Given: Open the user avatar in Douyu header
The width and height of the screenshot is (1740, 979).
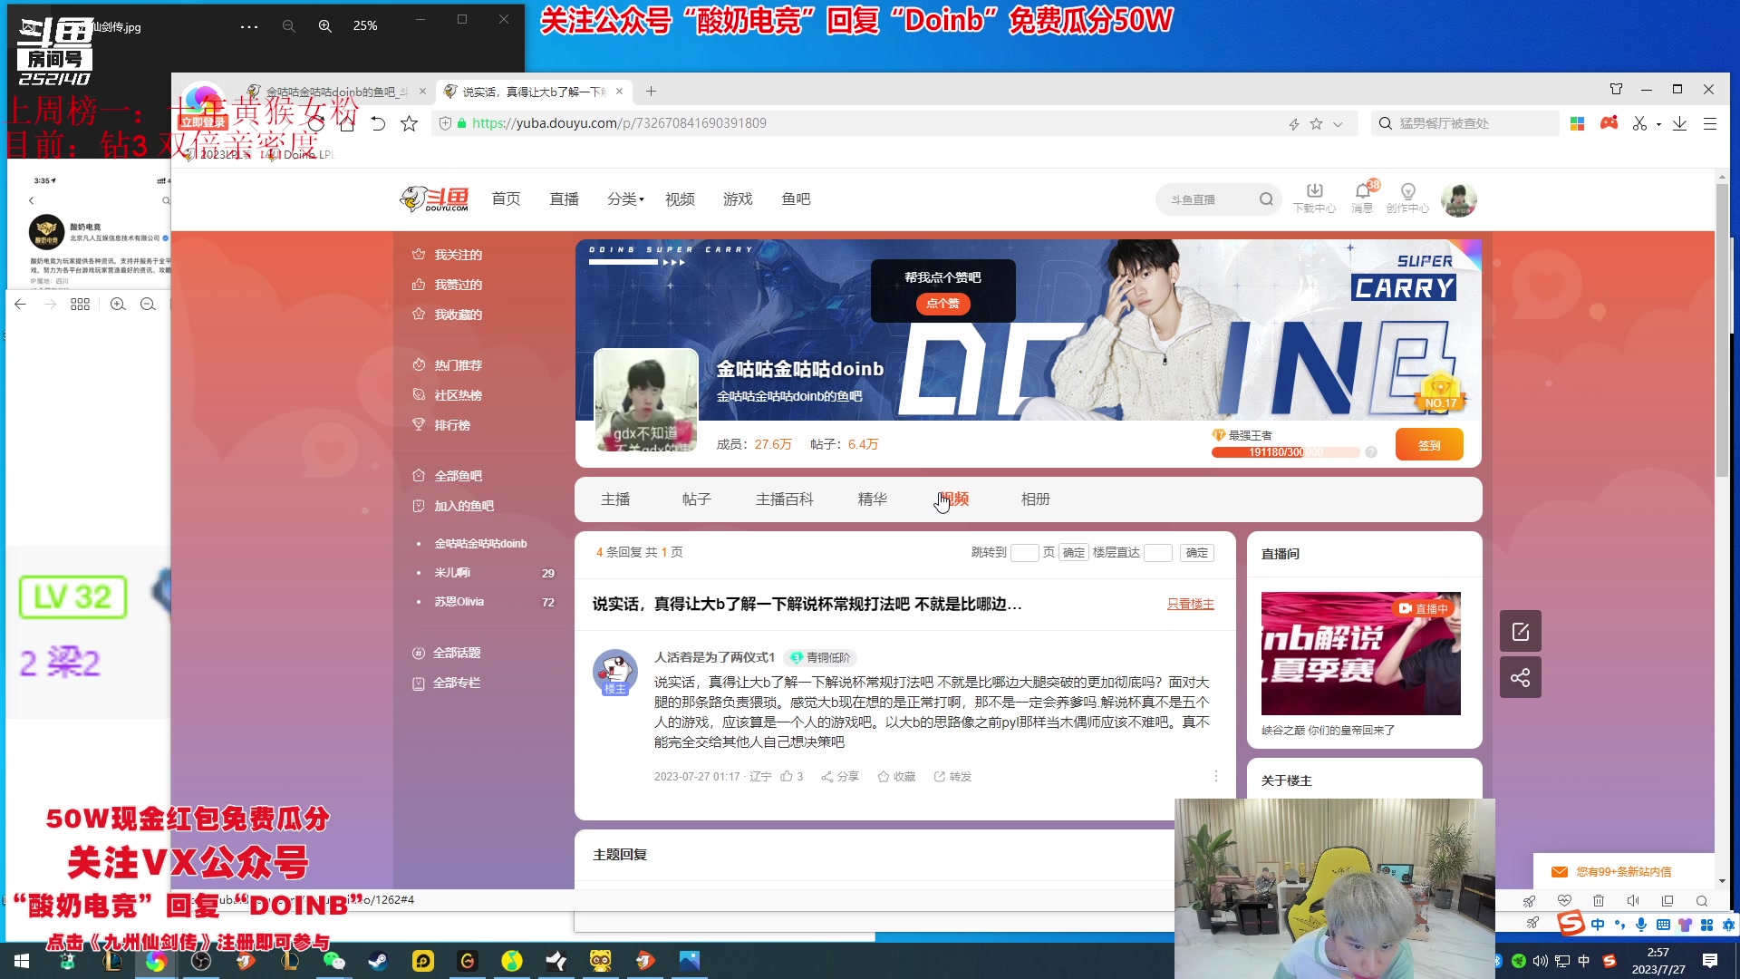Looking at the screenshot, I should (x=1458, y=199).
